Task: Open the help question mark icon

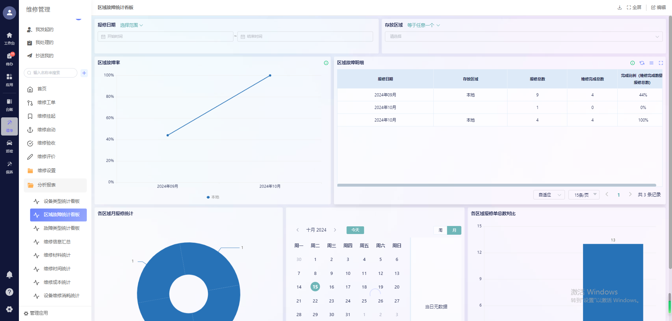Action: [x=9, y=292]
